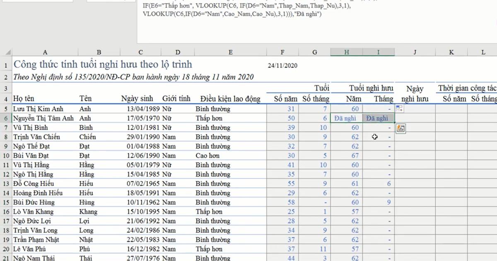Select column E header

230,52
